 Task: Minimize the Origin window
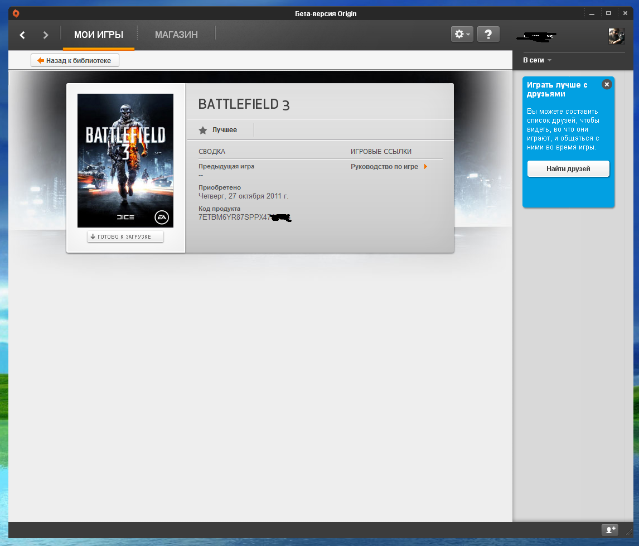[593, 13]
